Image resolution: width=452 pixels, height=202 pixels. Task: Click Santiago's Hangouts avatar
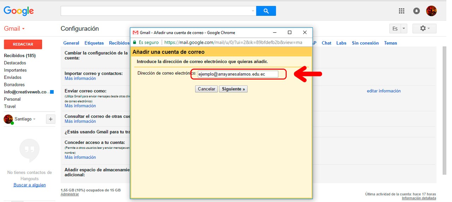[8, 119]
